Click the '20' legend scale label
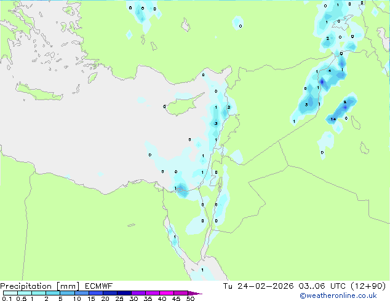Image resolution: width=390 pixels, height=301 pixels. point(105,299)
